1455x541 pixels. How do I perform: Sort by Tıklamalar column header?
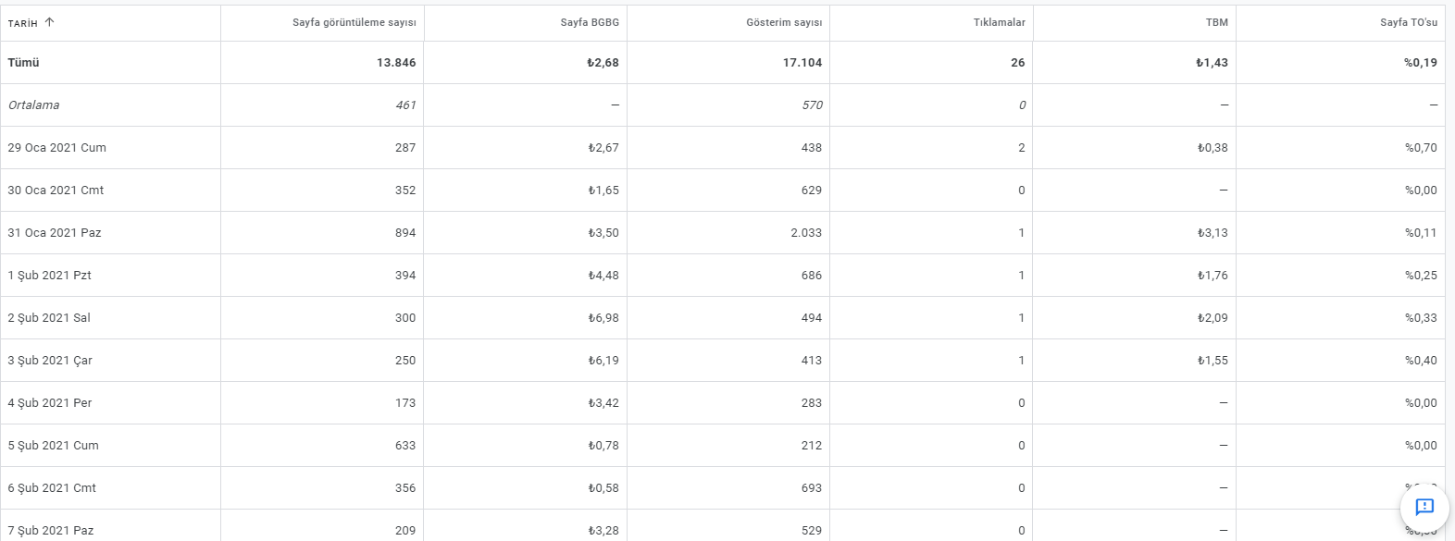click(x=999, y=22)
